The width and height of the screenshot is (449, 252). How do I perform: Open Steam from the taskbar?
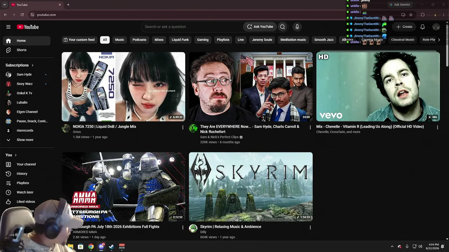click(112, 246)
